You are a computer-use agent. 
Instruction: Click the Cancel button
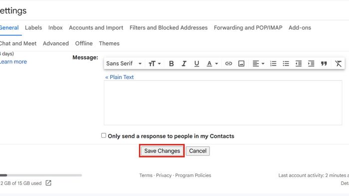tap(197, 151)
